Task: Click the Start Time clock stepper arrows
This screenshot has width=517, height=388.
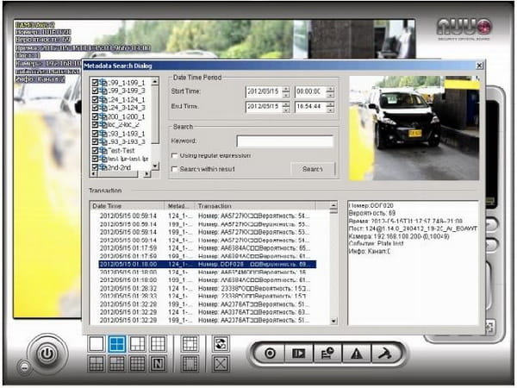Action: tap(330, 91)
